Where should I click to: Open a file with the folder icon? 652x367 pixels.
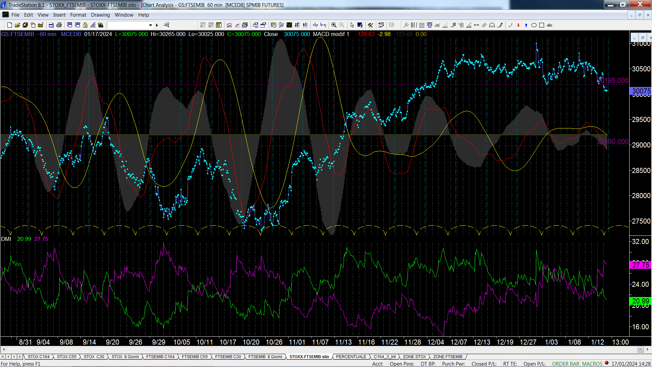pyautogui.click(x=17, y=25)
